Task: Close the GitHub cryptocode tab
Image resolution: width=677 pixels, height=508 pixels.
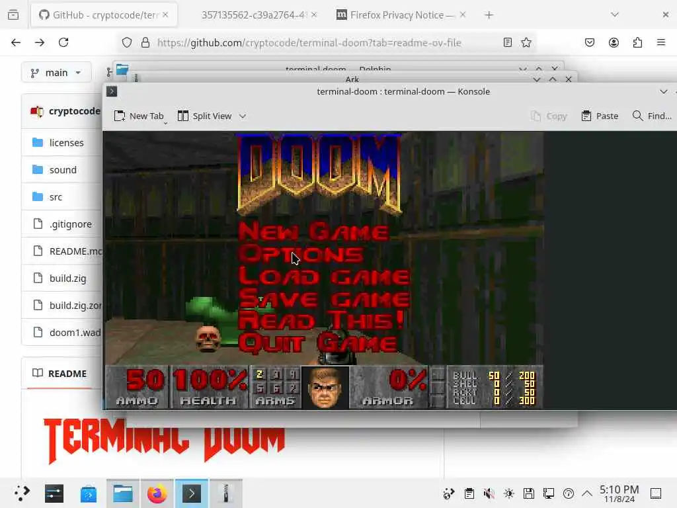Action: 165,15
